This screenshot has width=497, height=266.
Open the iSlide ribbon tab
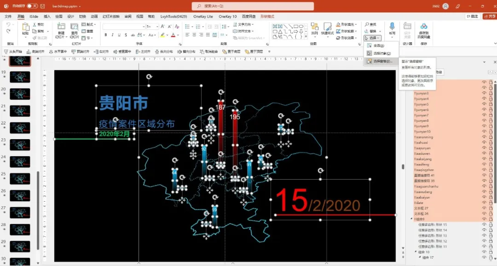click(34, 17)
